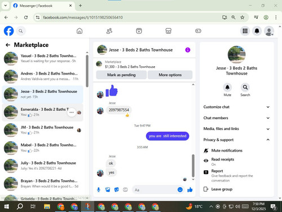Open a new Chrome tab
The width and height of the screenshot is (282, 212).
[x=80, y=6]
